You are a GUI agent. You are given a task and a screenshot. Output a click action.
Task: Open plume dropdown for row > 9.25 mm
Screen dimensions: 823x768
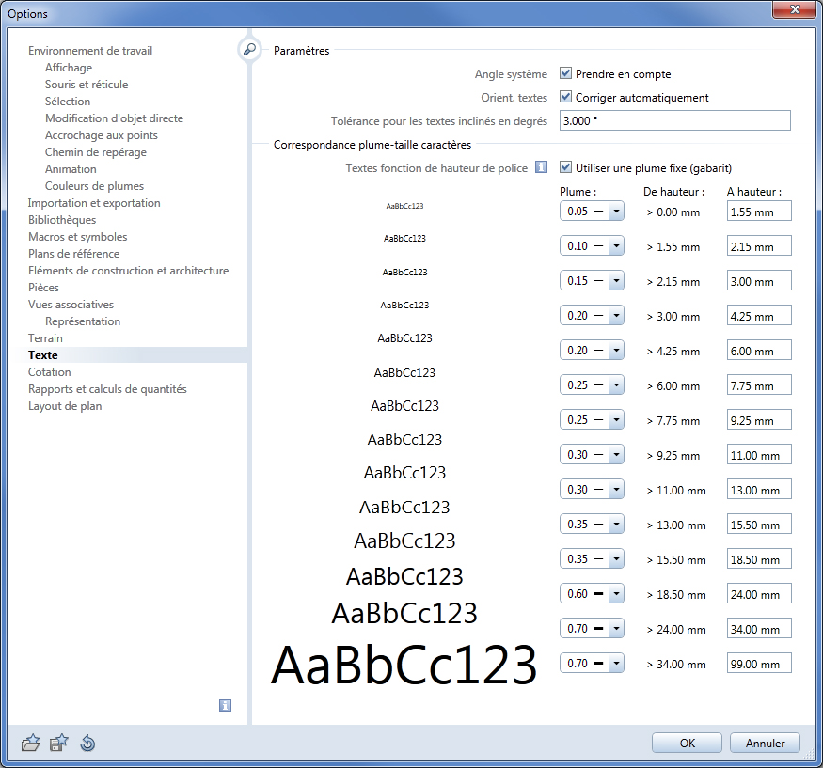click(616, 454)
